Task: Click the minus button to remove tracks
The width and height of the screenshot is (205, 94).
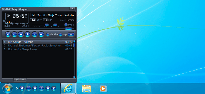Action: [x=23, y=80]
